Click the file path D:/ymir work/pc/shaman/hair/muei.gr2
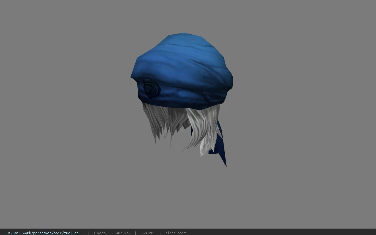 43,233
